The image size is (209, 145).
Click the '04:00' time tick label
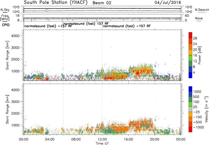pos(50,140)
